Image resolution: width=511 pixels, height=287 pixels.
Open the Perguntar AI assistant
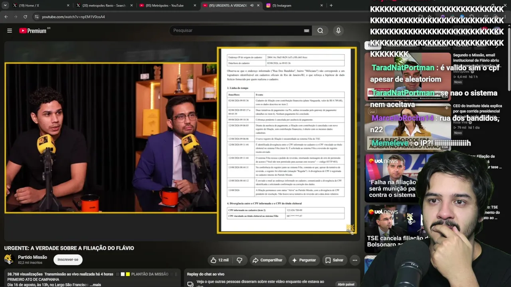point(304,260)
